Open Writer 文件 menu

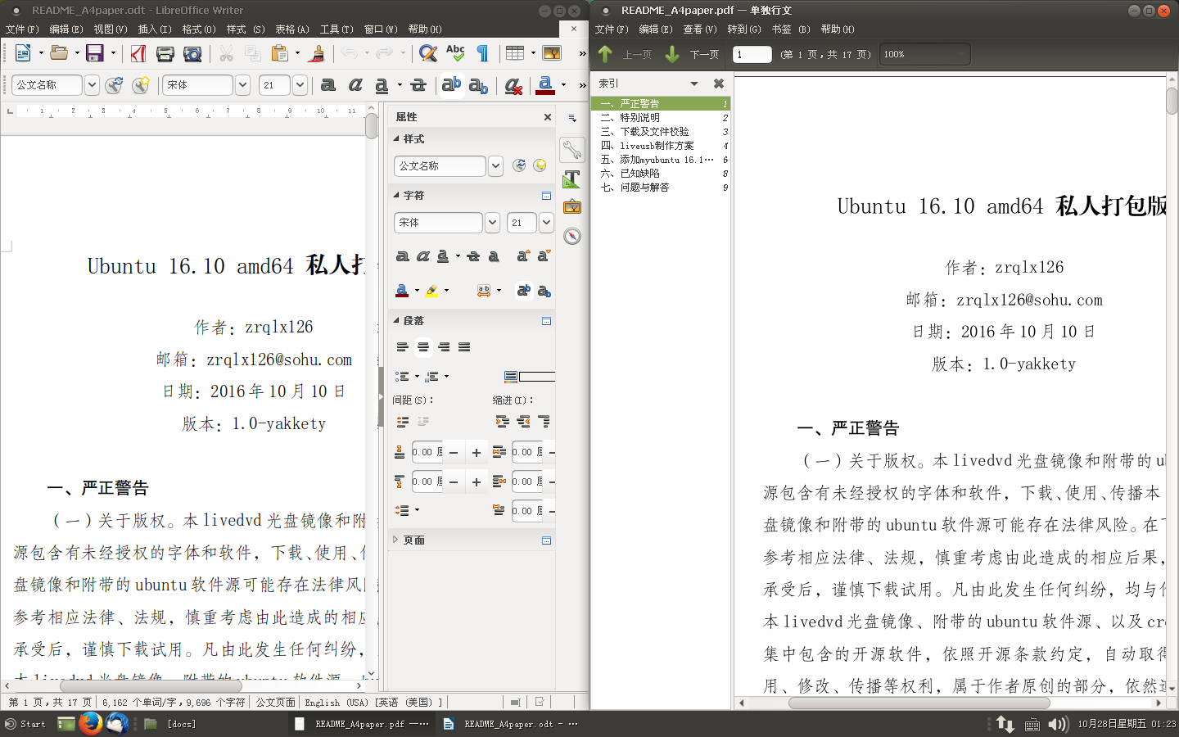coord(22,29)
